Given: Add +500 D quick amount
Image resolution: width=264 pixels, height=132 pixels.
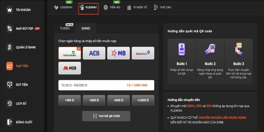Looking at the screenshot, I should pos(118,100).
